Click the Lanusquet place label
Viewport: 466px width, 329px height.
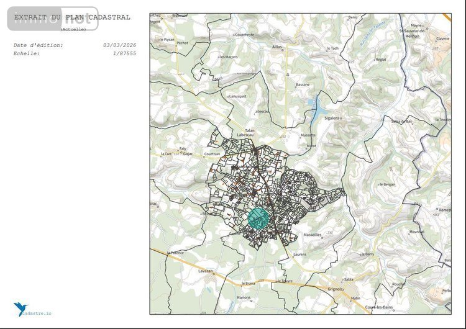(x=238, y=96)
